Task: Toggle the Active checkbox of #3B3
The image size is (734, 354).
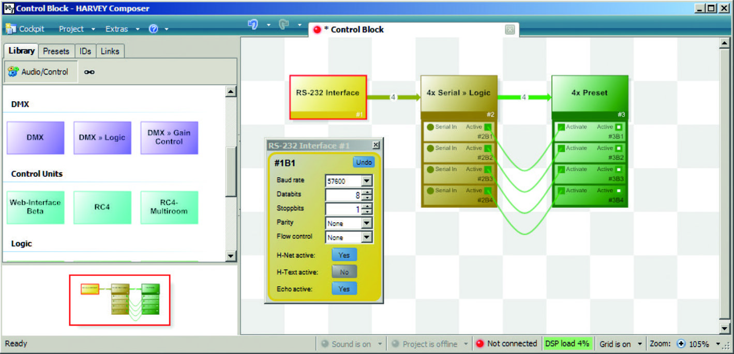Action: [x=619, y=170]
